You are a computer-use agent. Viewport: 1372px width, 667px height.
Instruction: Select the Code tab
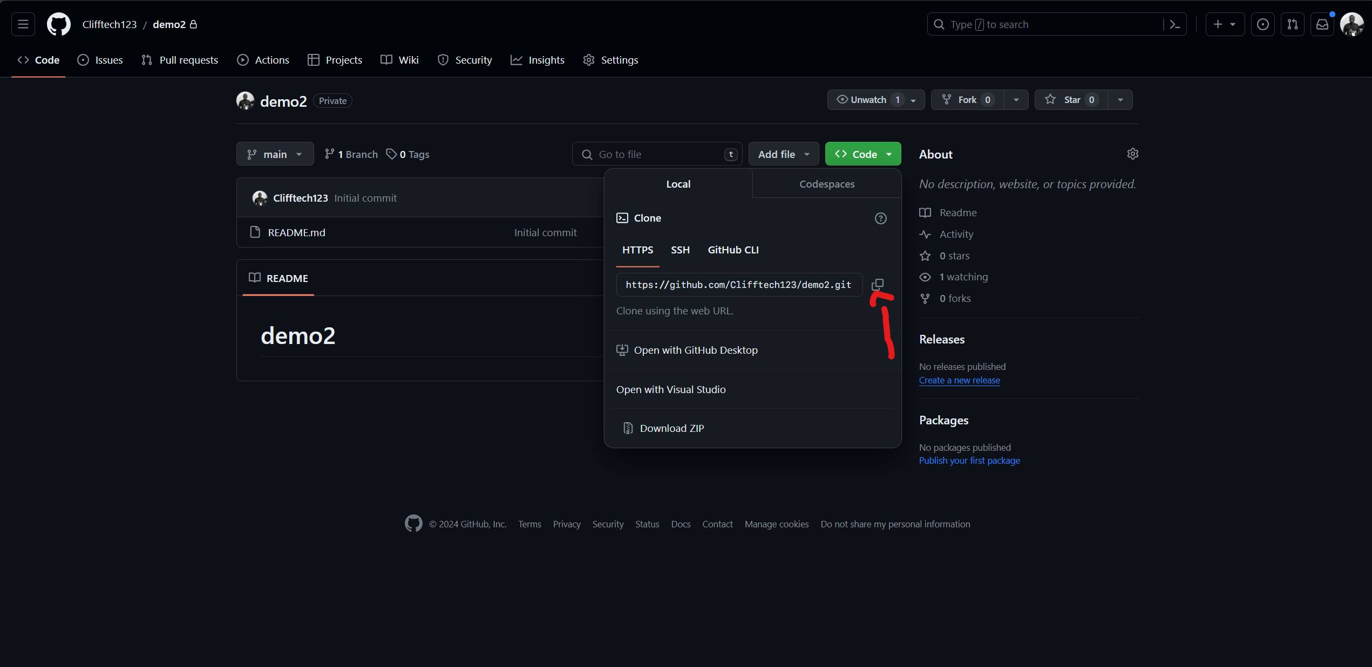tap(38, 60)
